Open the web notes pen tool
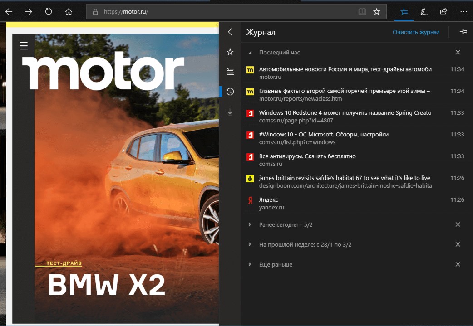The height and width of the screenshot is (326, 473). 424,12
